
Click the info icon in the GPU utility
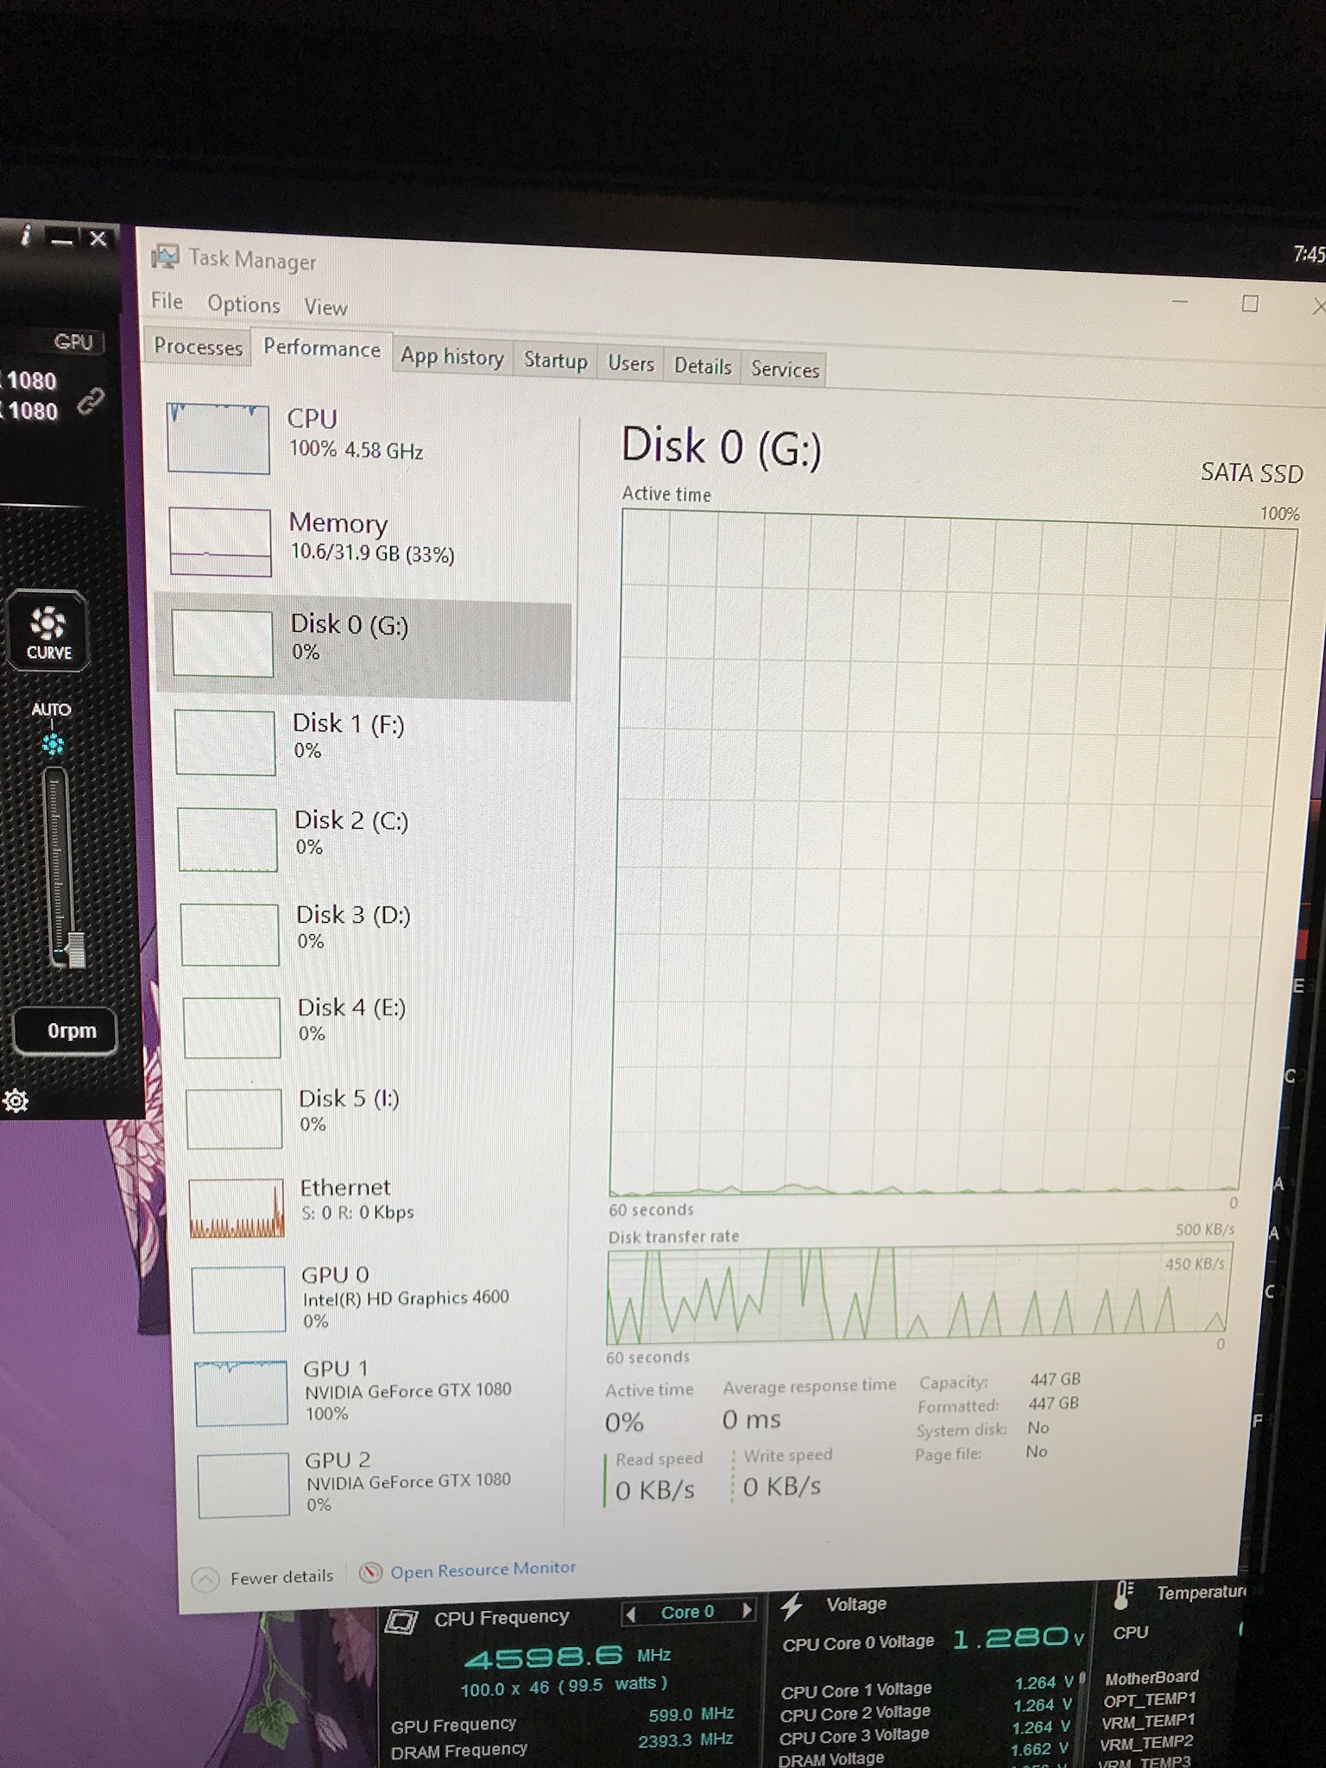(27, 235)
